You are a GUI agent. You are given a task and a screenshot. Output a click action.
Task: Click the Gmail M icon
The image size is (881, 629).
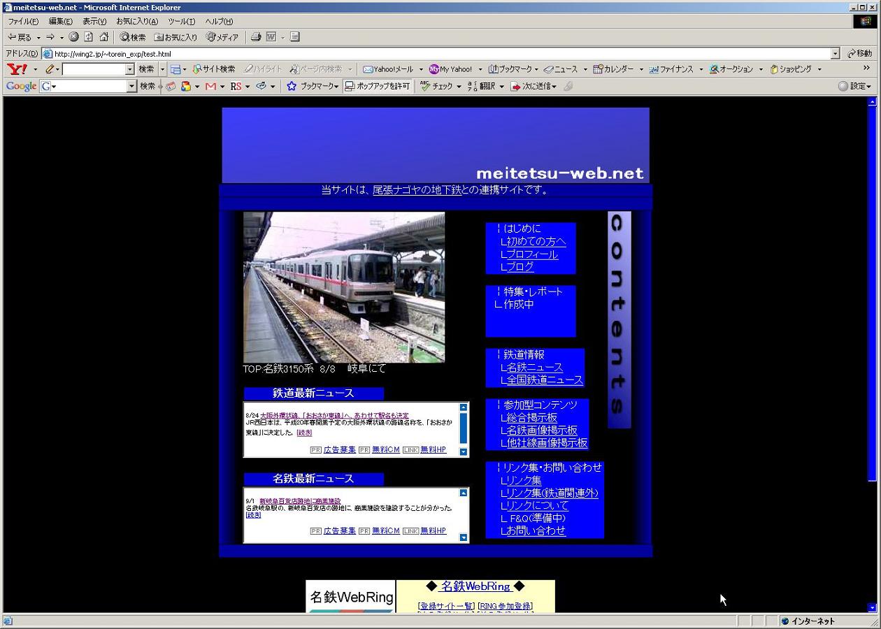(x=210, y=86)
